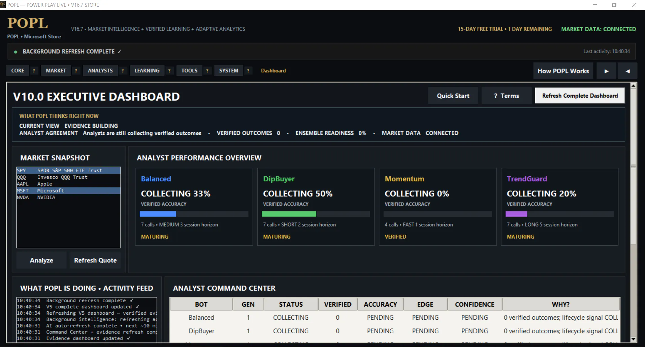Open the help icon next to MARKET
645x347 pixels.
(76, 71)
